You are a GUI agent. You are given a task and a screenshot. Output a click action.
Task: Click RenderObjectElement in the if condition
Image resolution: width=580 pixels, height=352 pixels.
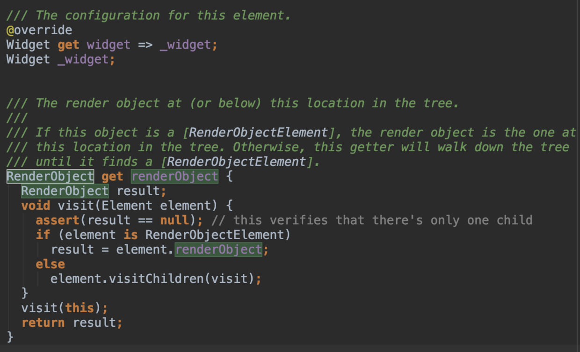214,235
